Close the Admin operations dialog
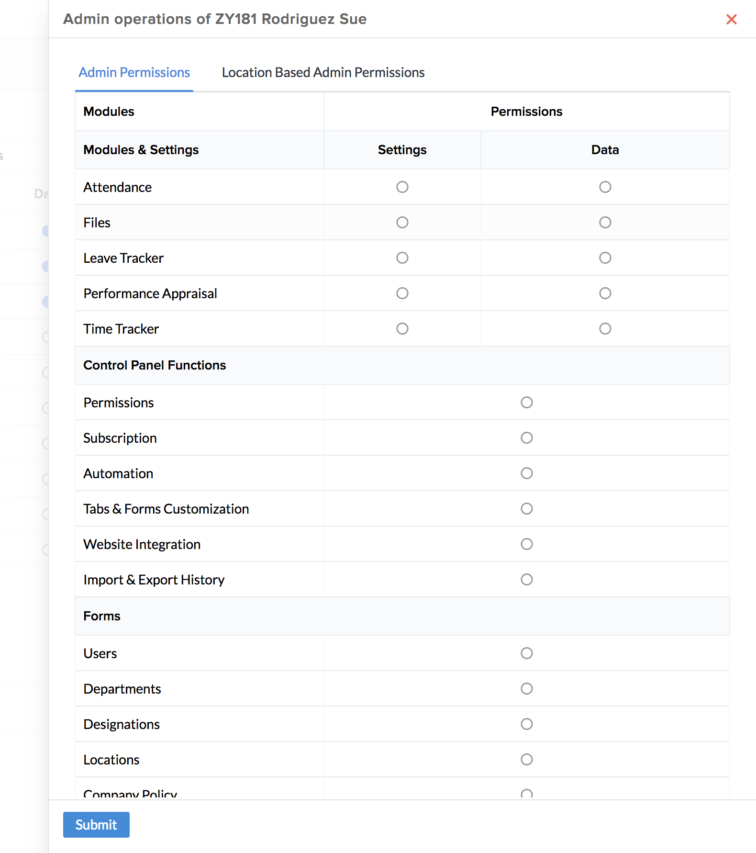The image size is (756, 853). [x=731, y=19]
